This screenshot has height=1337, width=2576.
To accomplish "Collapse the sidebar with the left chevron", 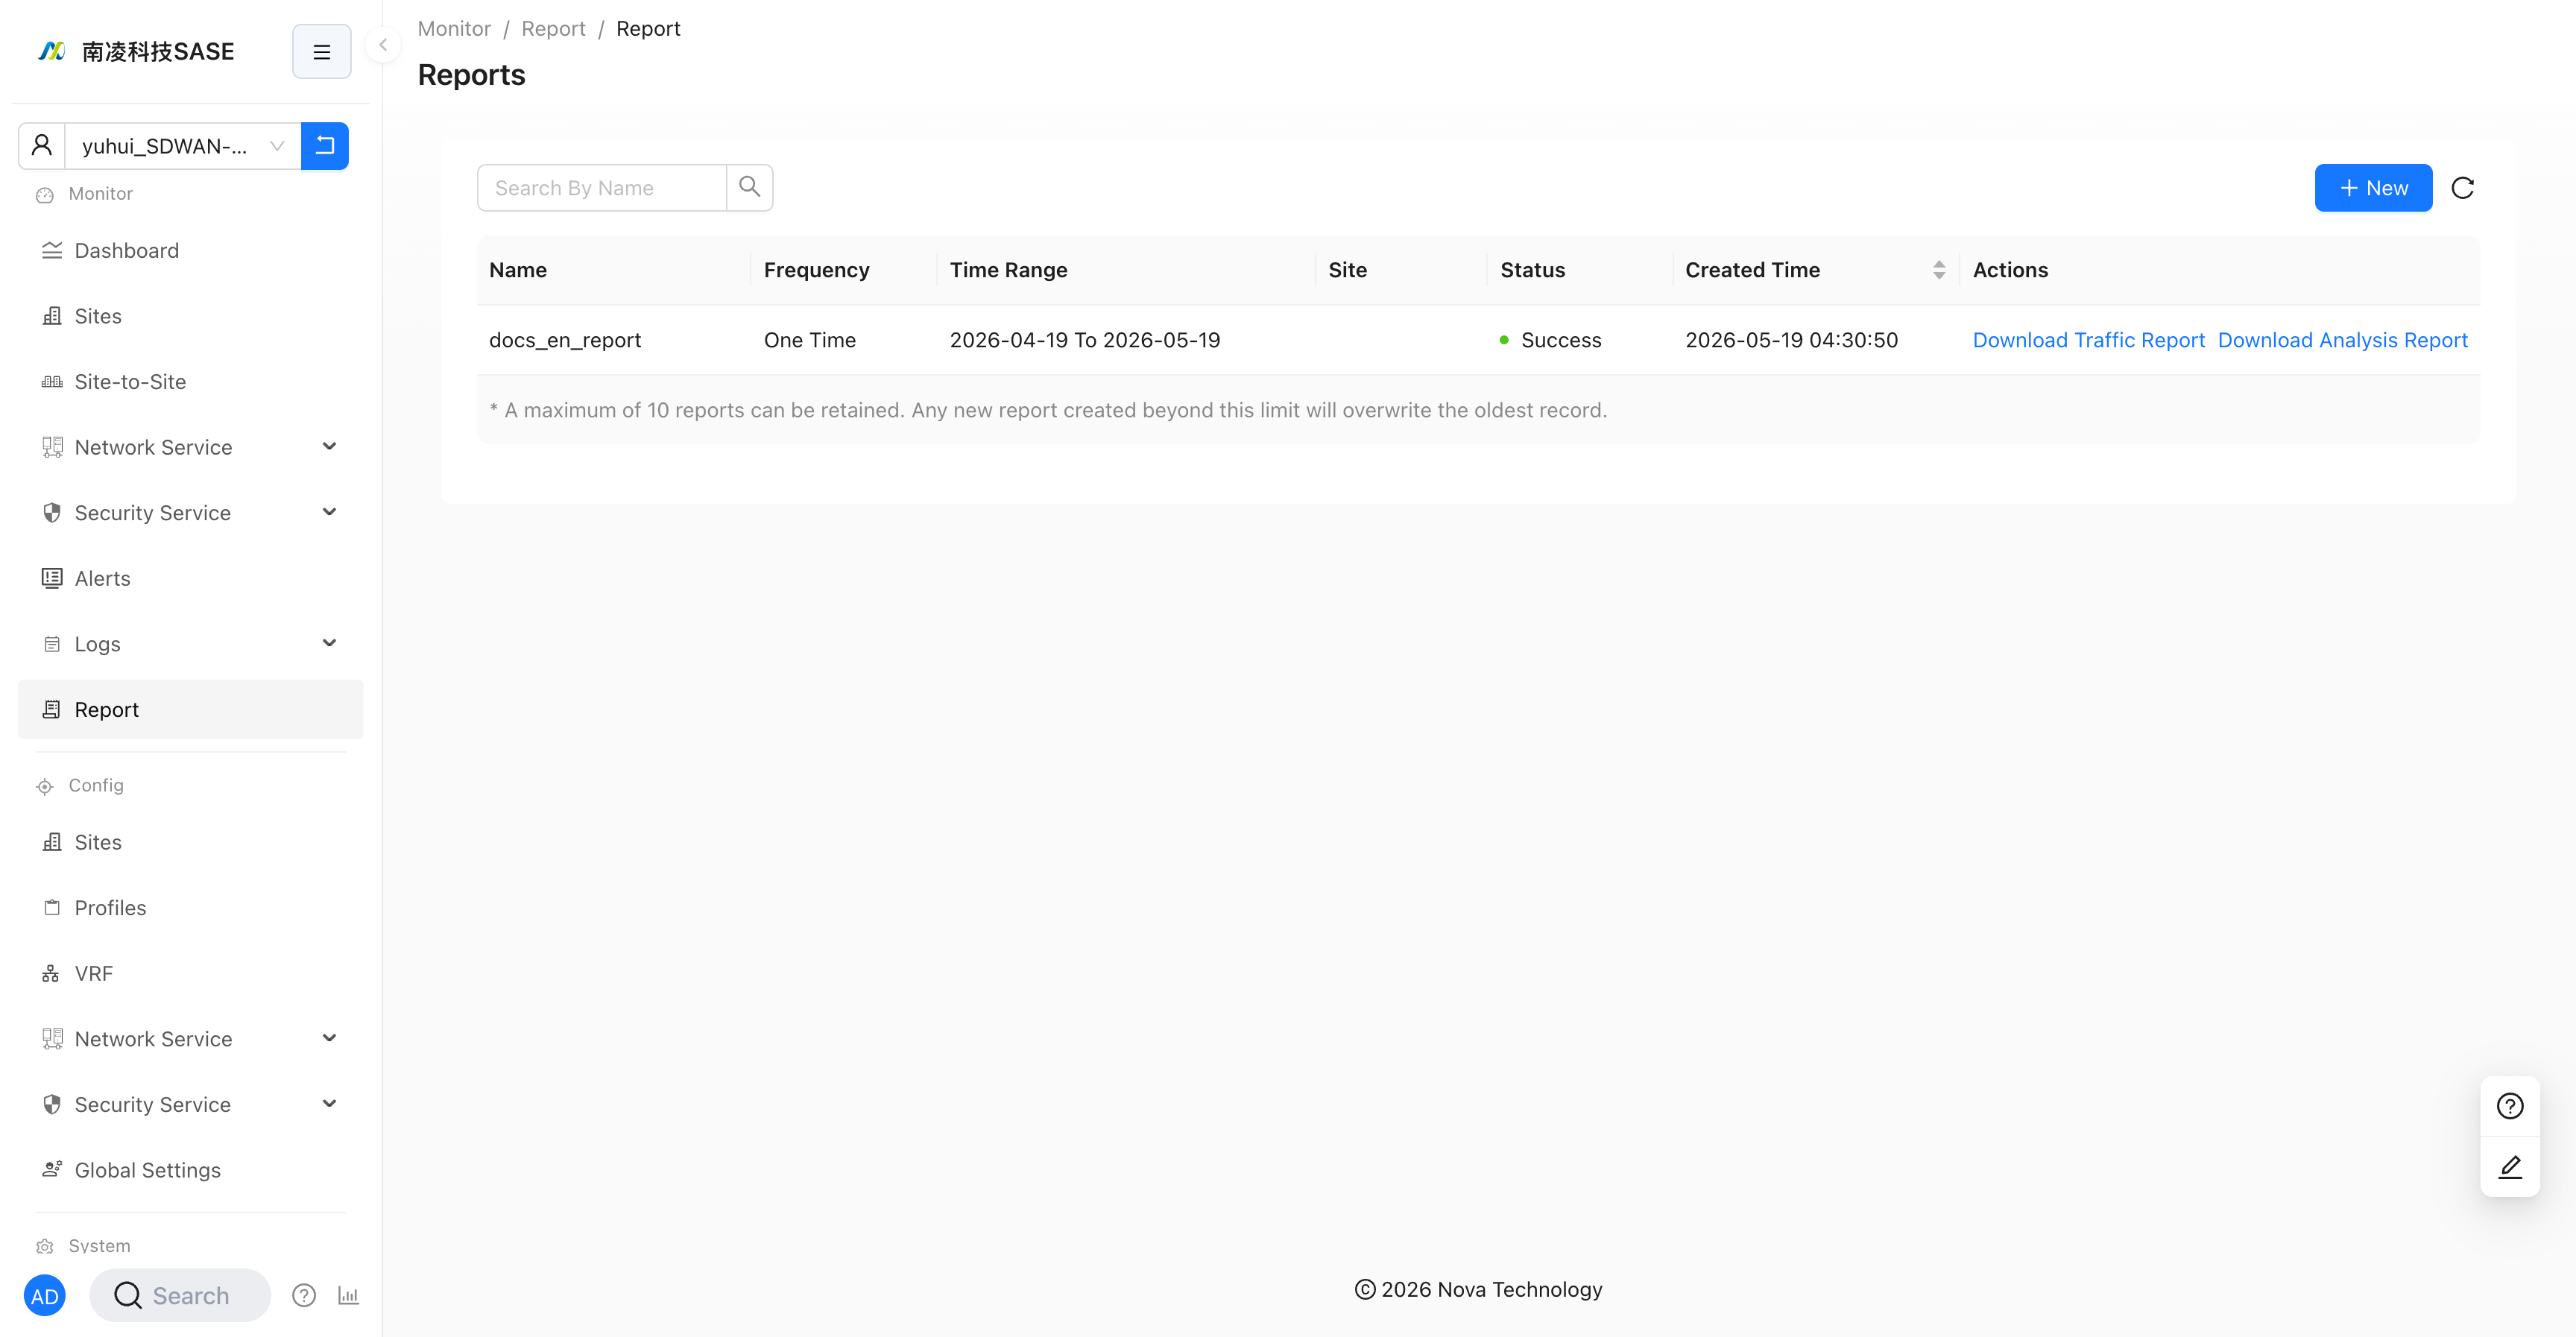I will (x=383, y=45).
